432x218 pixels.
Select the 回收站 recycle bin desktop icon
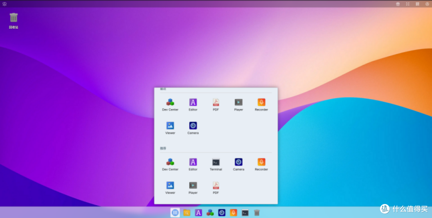pyautogui.click(x=14, y=21)
